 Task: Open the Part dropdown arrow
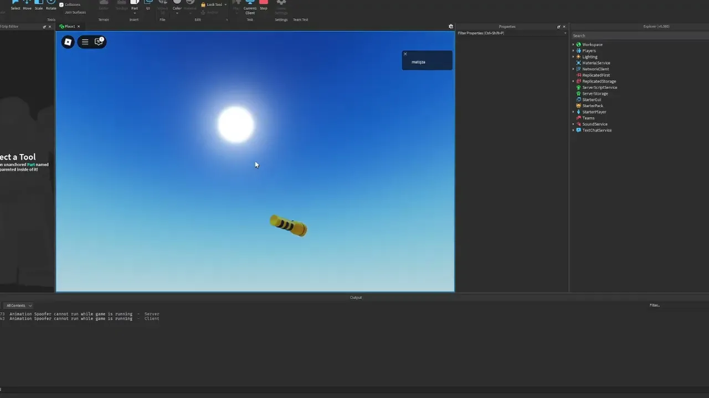click(135, 13)
